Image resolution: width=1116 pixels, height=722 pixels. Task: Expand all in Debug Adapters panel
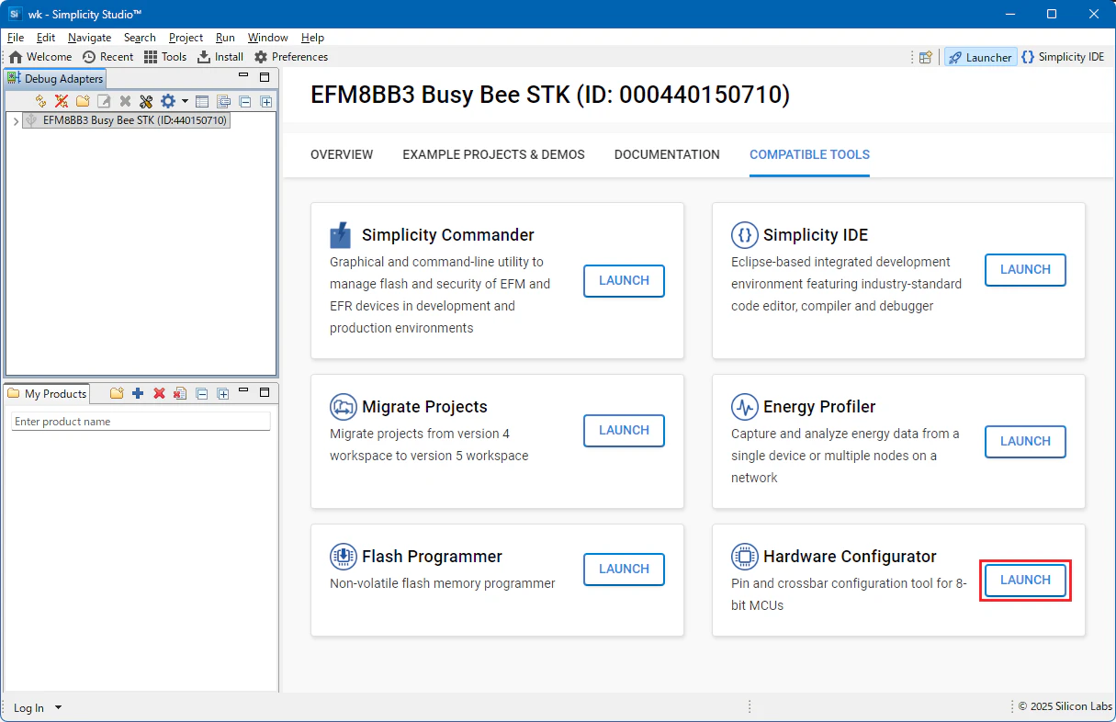tap(266, 101)
